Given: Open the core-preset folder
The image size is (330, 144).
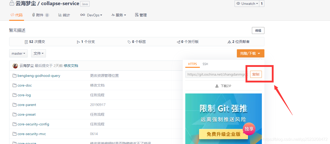Looking at the screenshot, I should click(x=27, y=114).
